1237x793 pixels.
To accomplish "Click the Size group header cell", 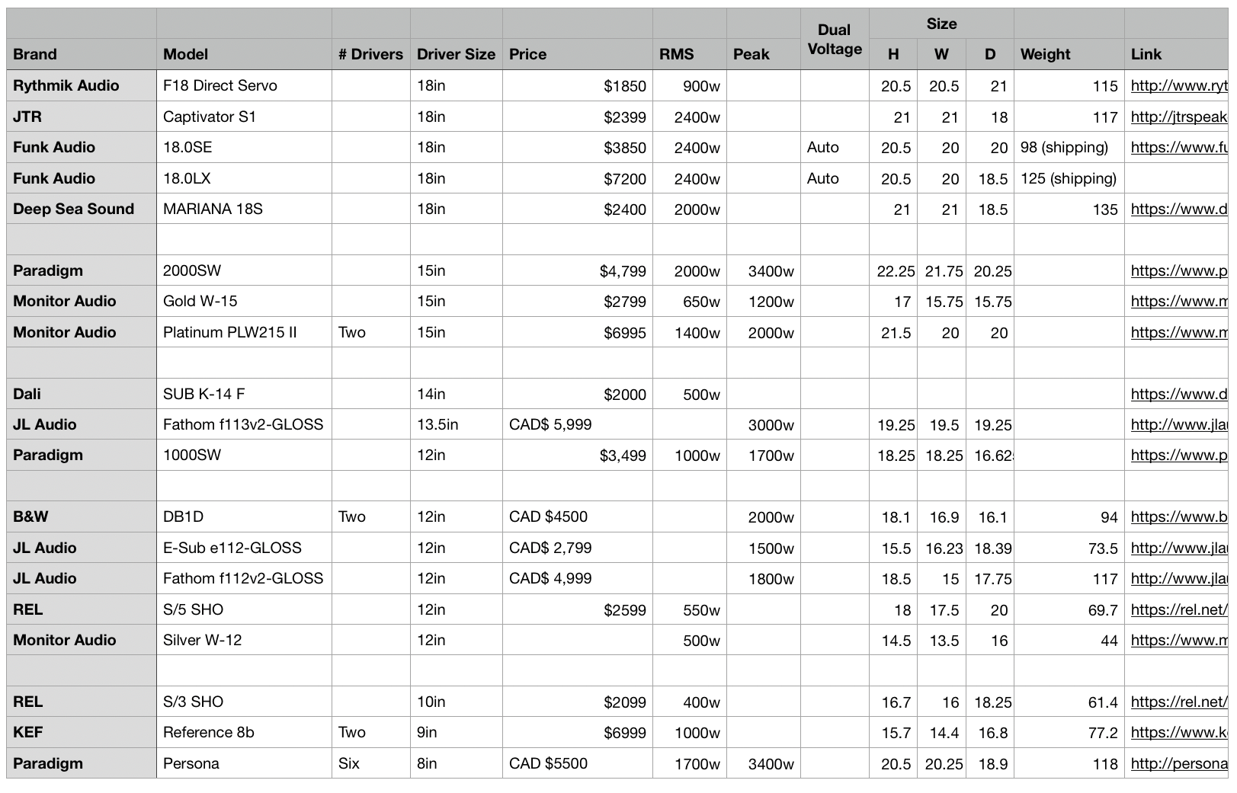I will tap(941, 24).
